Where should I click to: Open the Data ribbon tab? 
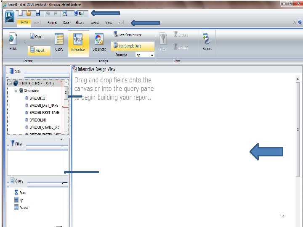(66, 23)
